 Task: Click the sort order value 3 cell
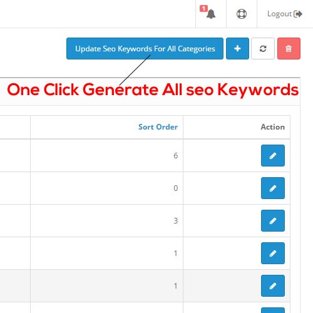point(107,220)
